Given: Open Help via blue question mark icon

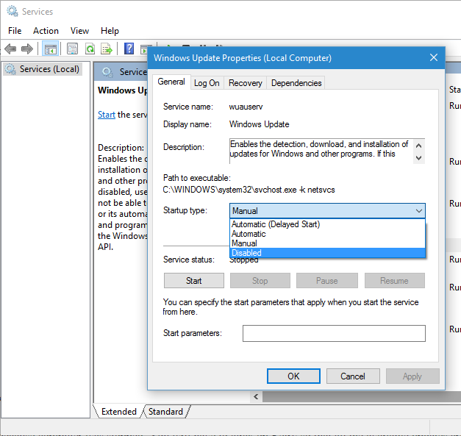Looking at the screenshot, I should (x=129, y=49).
